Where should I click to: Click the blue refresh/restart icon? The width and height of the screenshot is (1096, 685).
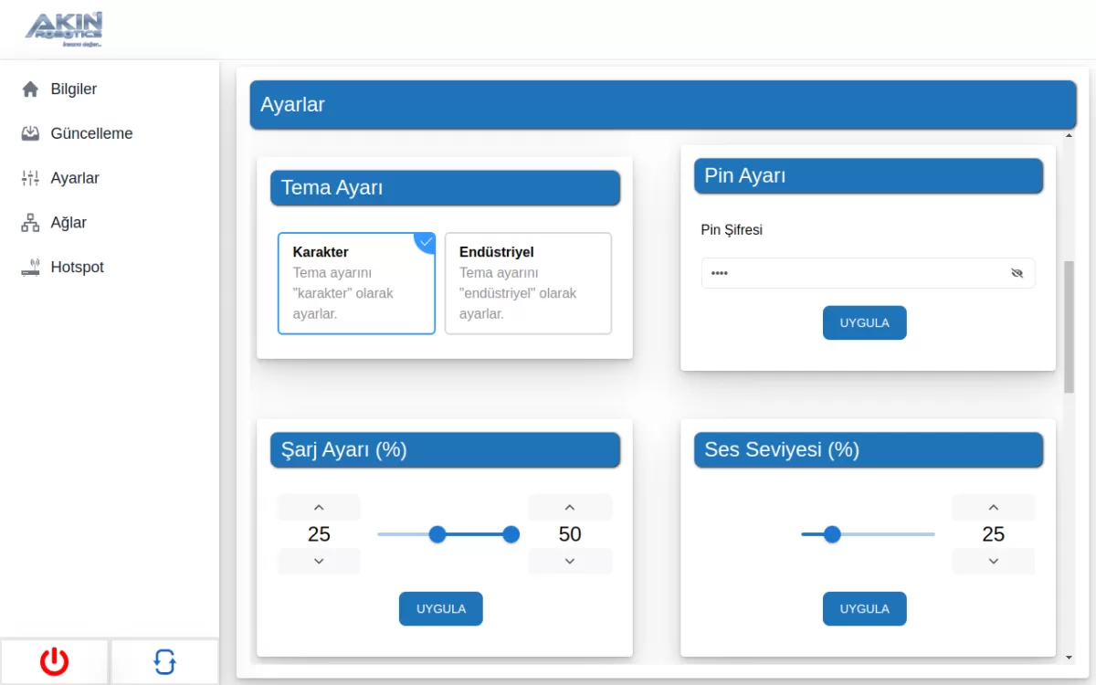[x=164, y=661]
